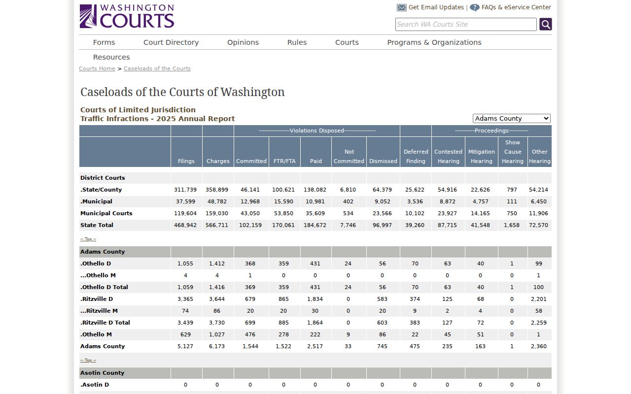The width and height of the screenshot is (631, 394).
Task: Click the Top link above Asotin County
Action: (88, 361)
